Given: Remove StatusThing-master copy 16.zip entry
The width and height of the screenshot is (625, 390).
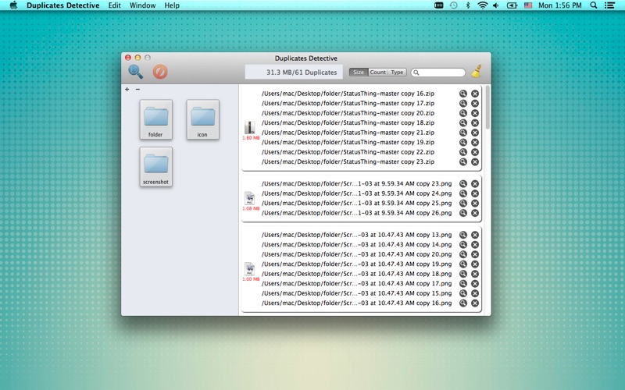Looking at the screenshot, I should [x=475, y=94].
